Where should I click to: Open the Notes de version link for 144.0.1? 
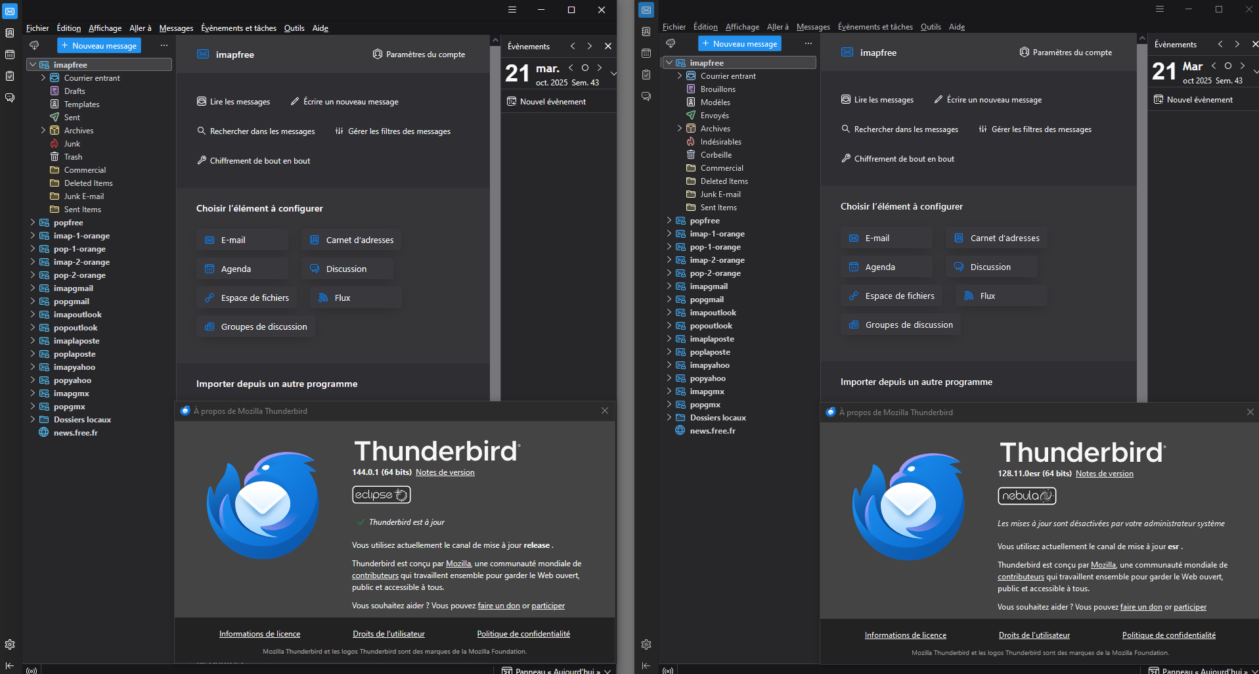pyautogui.click(x=445, y=472)
